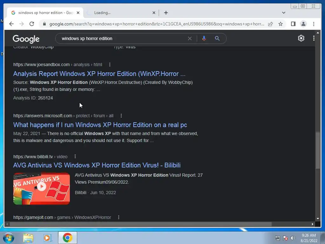Expand the tab search dropdown arrow
The width and height of the screenshot is (325, 244).
pyautogui.click(x=283, y=13)
